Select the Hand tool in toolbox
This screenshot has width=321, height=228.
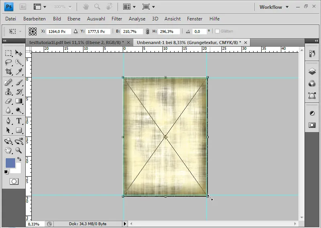point(8,151)
